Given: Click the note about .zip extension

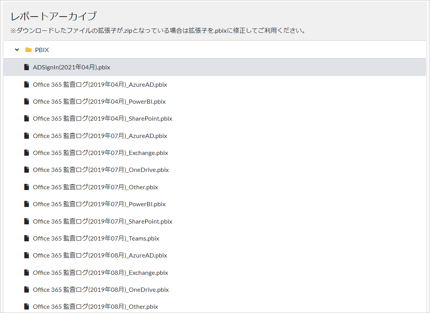Looking at the screenshot, I should click(158, 30).
